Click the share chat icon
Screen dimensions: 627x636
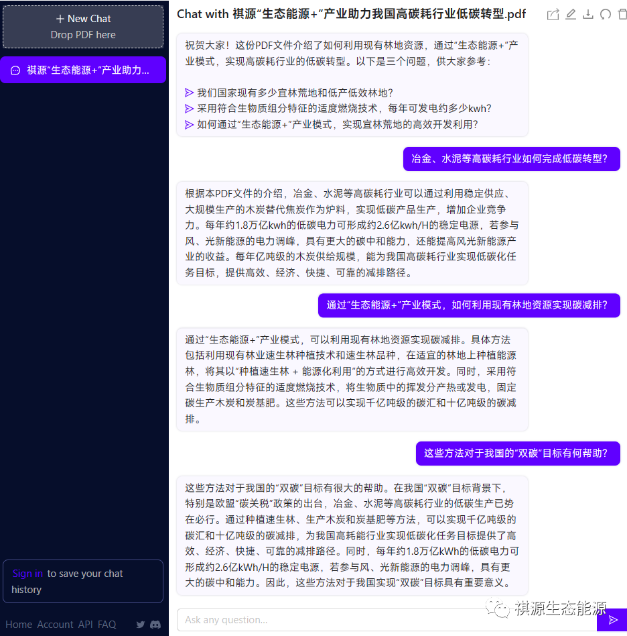pos(553,15)
